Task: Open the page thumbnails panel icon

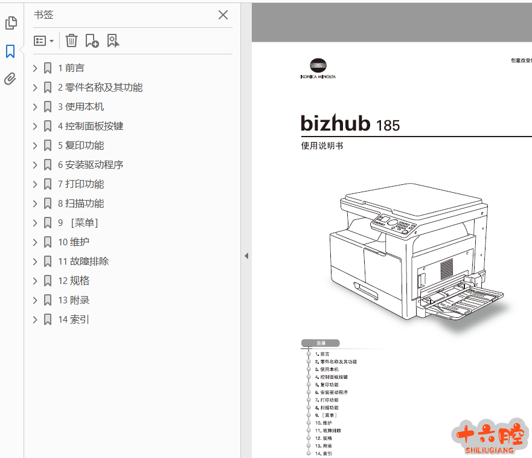Action: [11, 23]
